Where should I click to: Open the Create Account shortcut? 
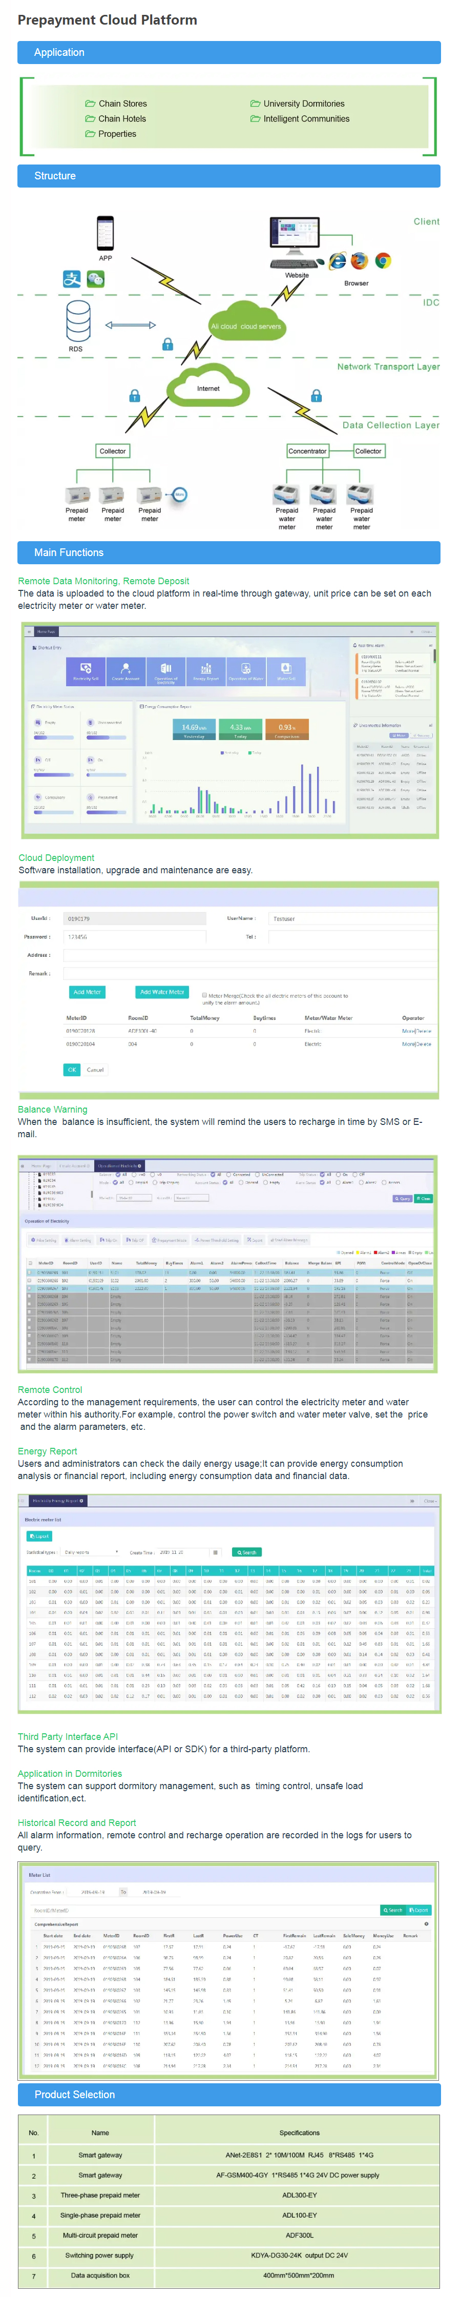[125, 670]
